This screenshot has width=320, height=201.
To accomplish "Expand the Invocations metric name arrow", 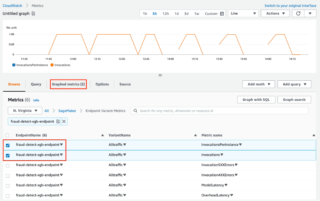I will pyautogui.click(x=222, y=155).
